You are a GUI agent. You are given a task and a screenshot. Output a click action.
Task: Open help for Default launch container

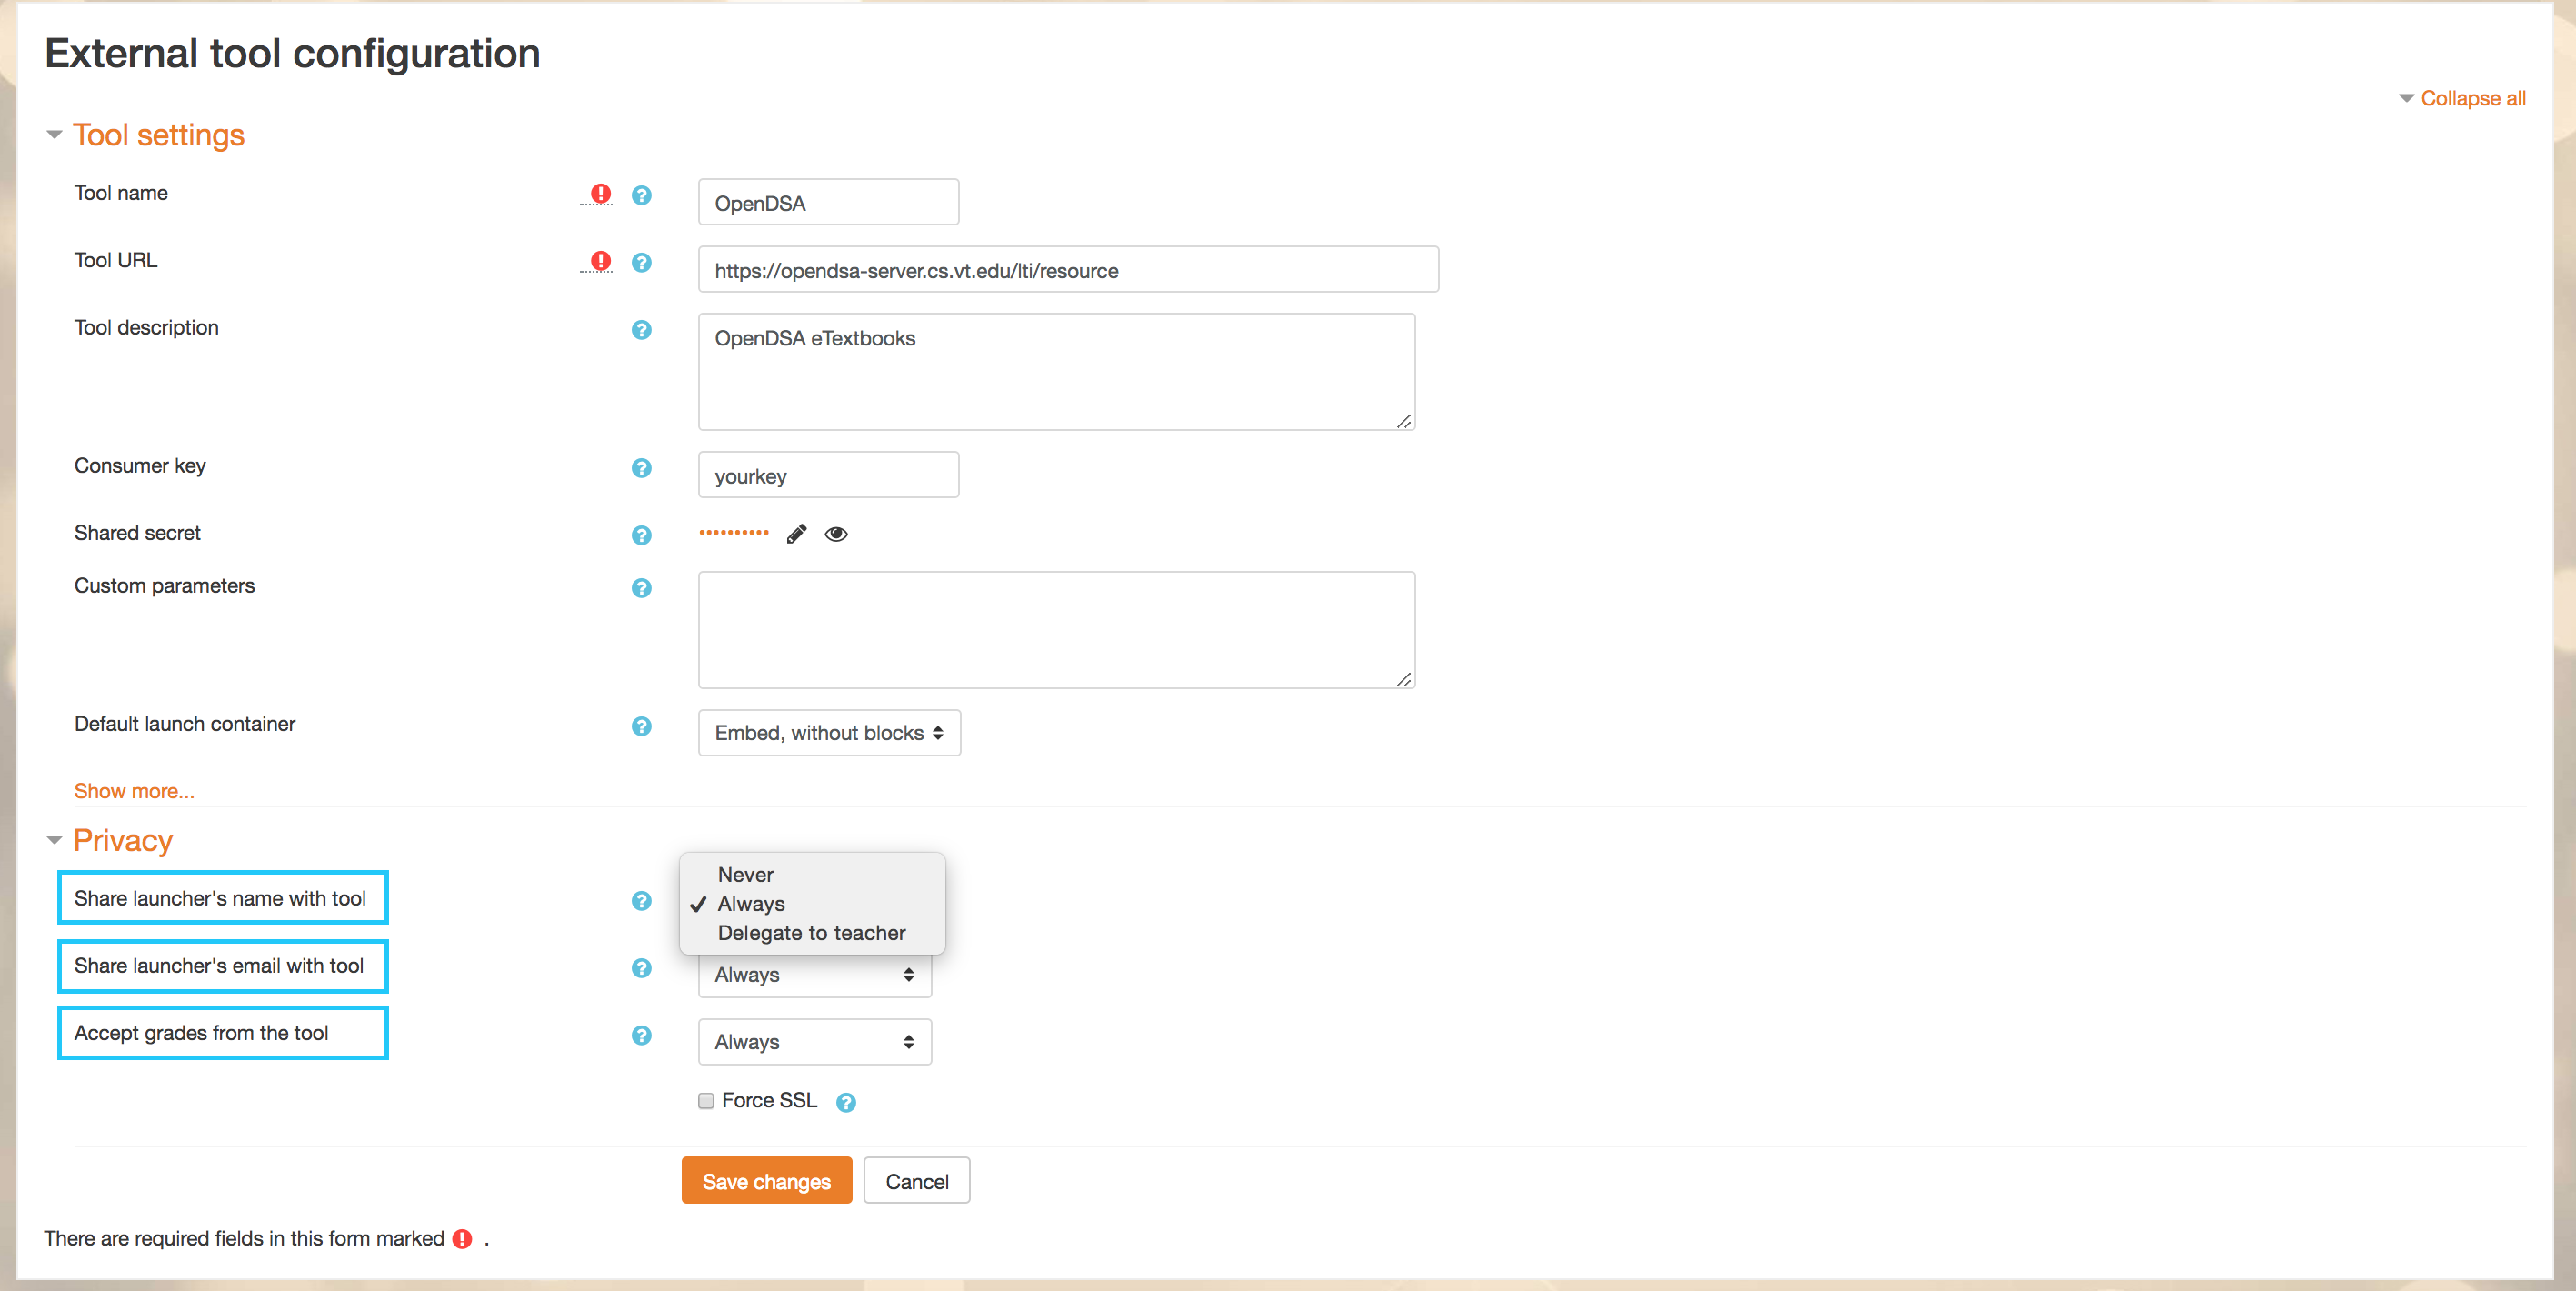tap(642, 726)
